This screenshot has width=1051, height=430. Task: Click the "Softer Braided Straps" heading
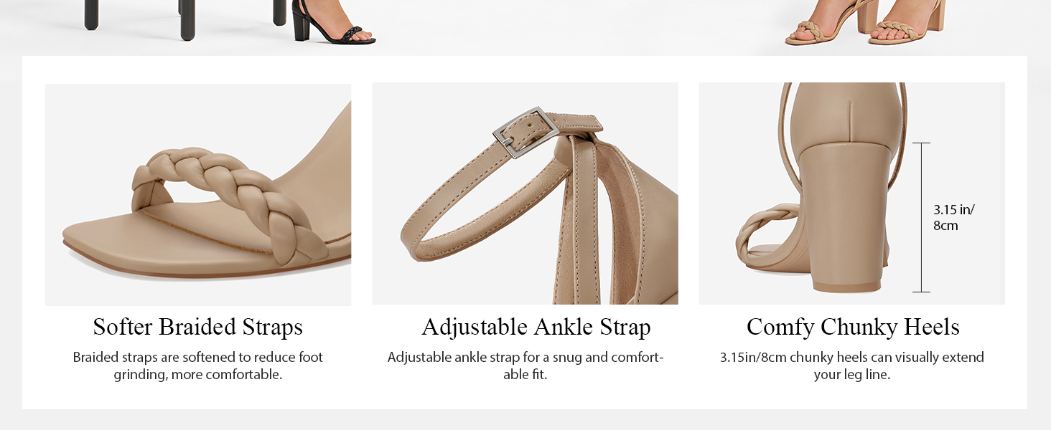pyautogui.click(x=198, y=327)
